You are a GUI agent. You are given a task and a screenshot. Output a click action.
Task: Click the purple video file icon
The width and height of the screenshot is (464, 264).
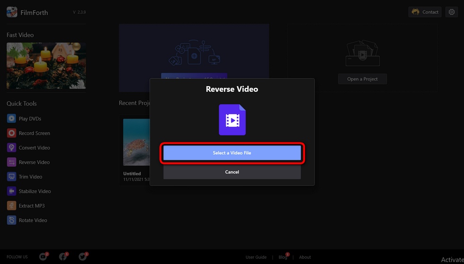232,120
